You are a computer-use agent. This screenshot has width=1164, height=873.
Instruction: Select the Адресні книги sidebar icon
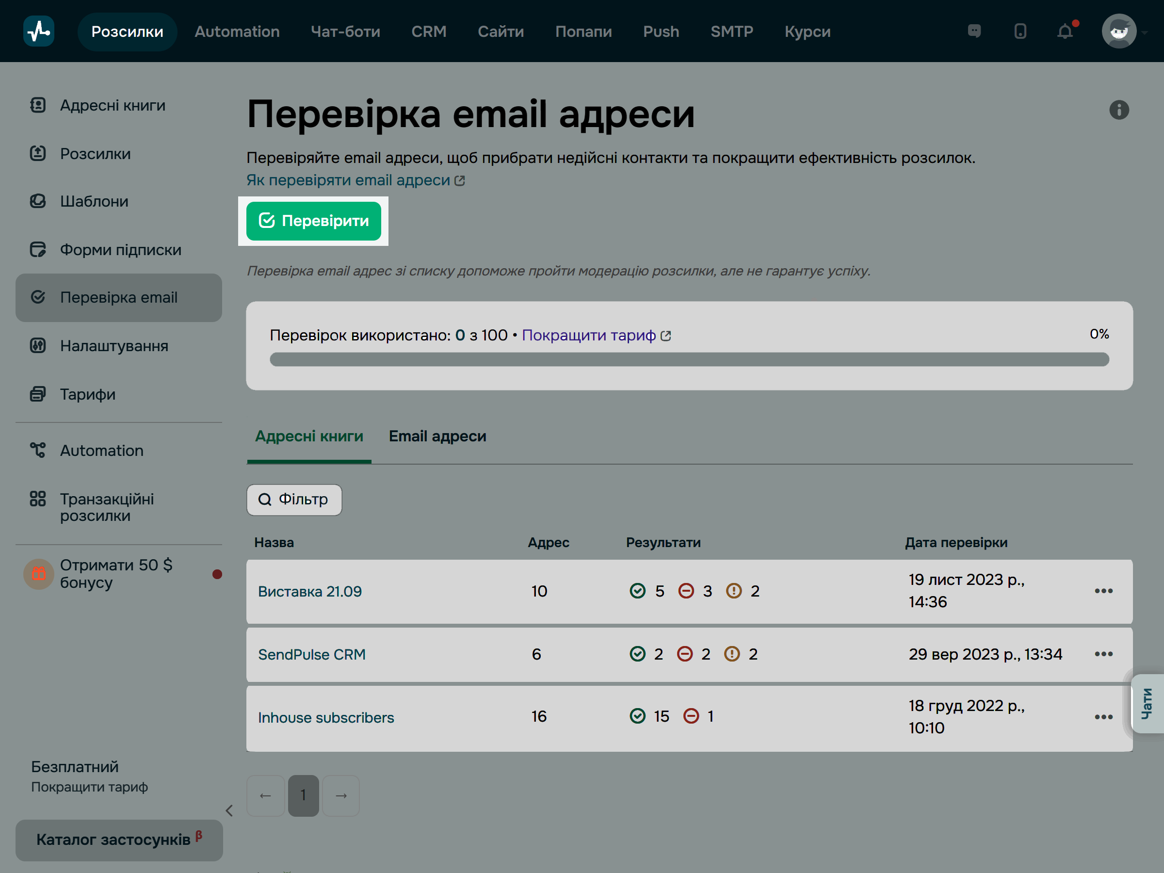click(x=37, y=105)
